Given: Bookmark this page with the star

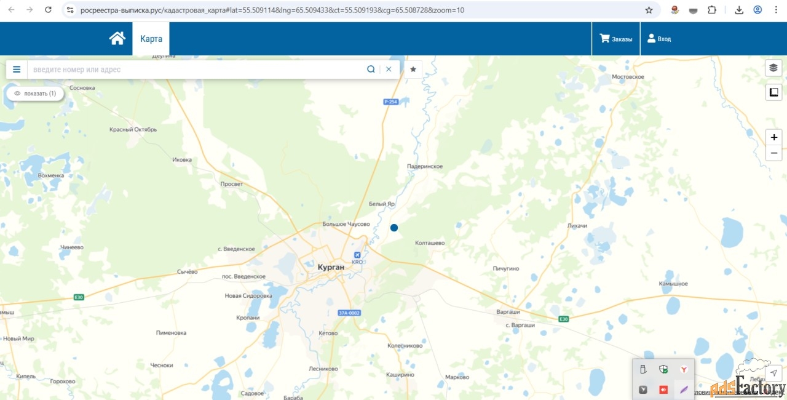Looking at the screenshot, I should point(649,10).
